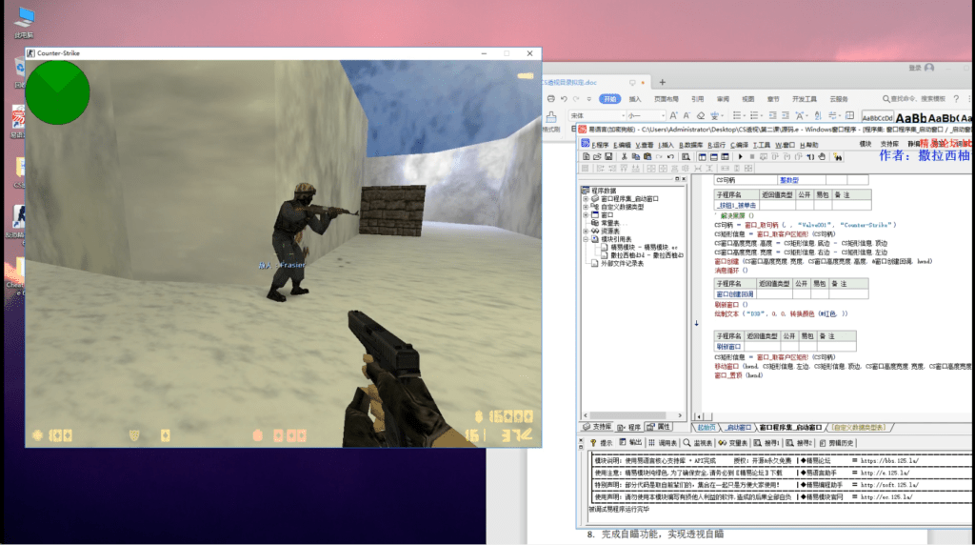Click the 监视表 button in output panel
Screen dimensions: 975x545
pos(701,442)
